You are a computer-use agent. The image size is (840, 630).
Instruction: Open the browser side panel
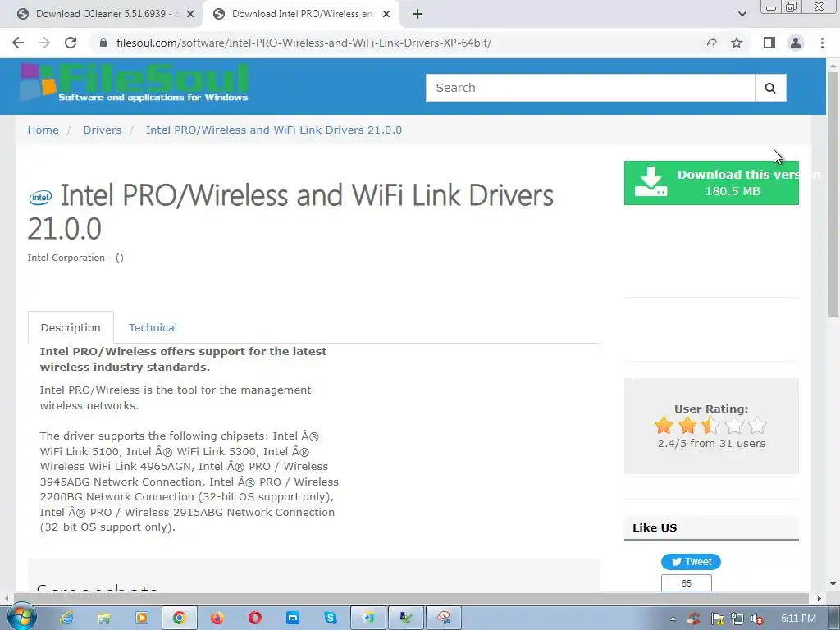pos(769,43)
